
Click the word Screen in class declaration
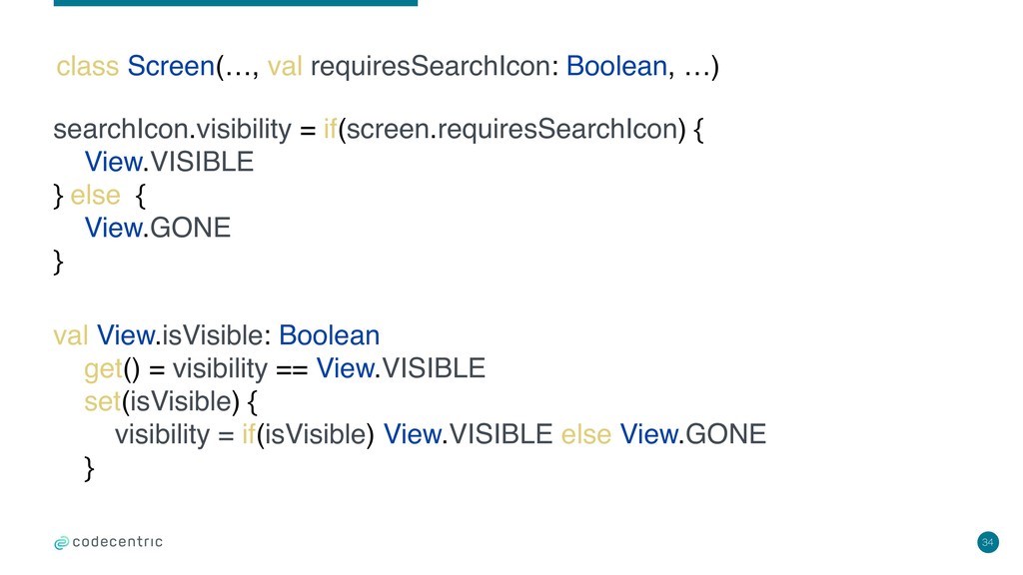pyautogui.click(x=171, y=66)
